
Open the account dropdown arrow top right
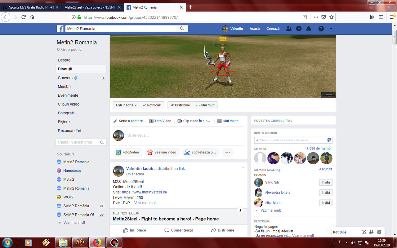pos(331,29)
